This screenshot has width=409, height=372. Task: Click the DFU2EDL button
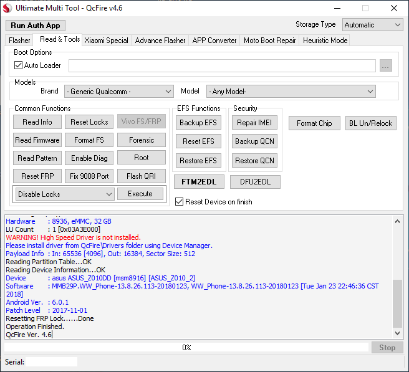coord(255,182)
